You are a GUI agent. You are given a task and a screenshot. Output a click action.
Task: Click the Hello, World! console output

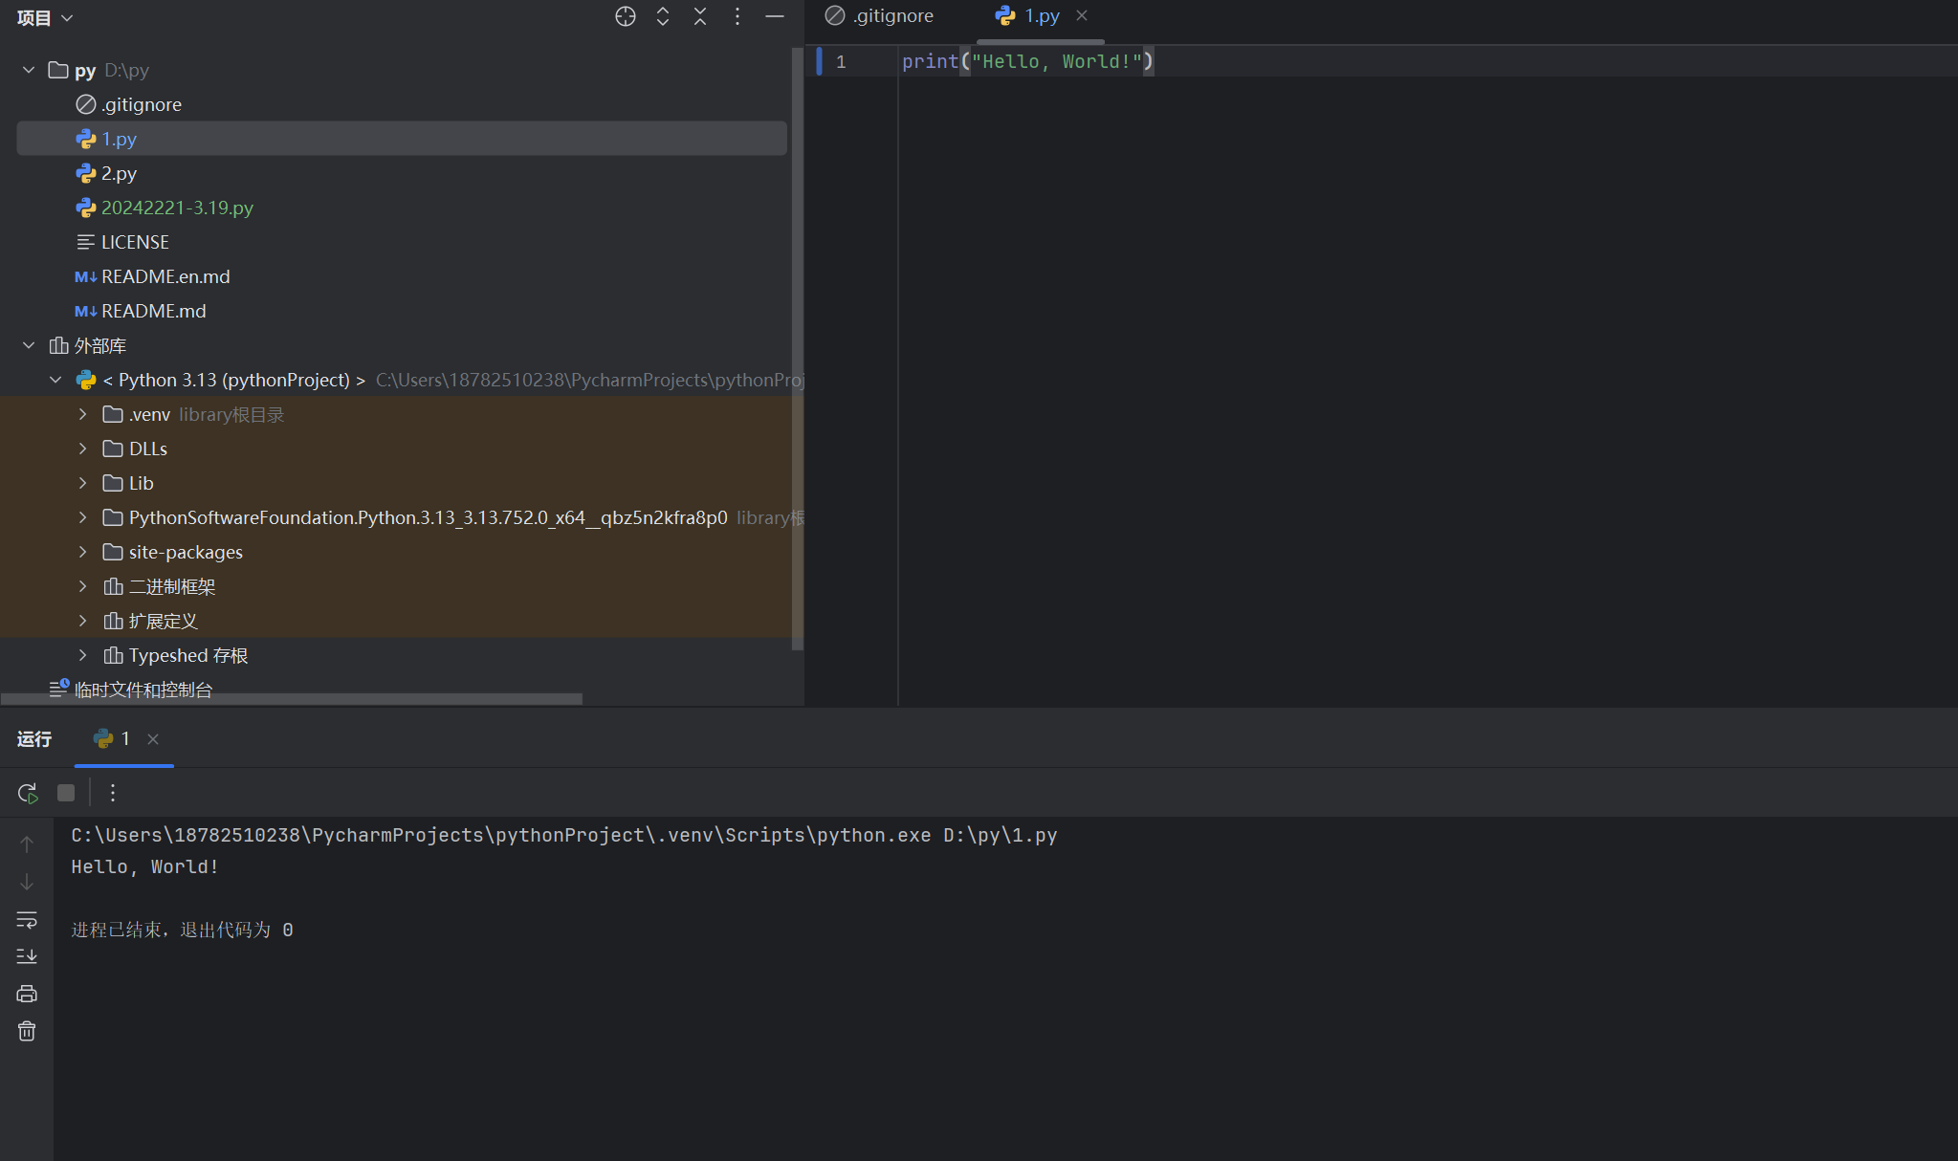pyautogui.click(x=145, y=866)
